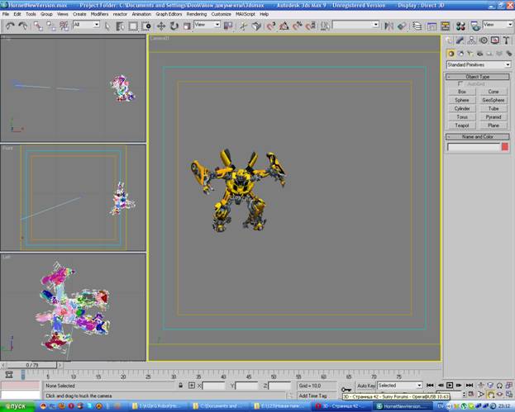Image resolution: width=515 pixels, height=412 pixels.
Task: Open the Utilities hammer panel tab
Action: [x=505, y=40]
